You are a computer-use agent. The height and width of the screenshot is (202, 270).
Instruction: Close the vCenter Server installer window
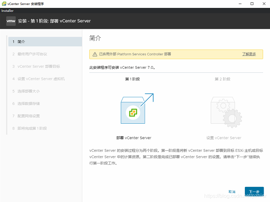coord(264,4)
